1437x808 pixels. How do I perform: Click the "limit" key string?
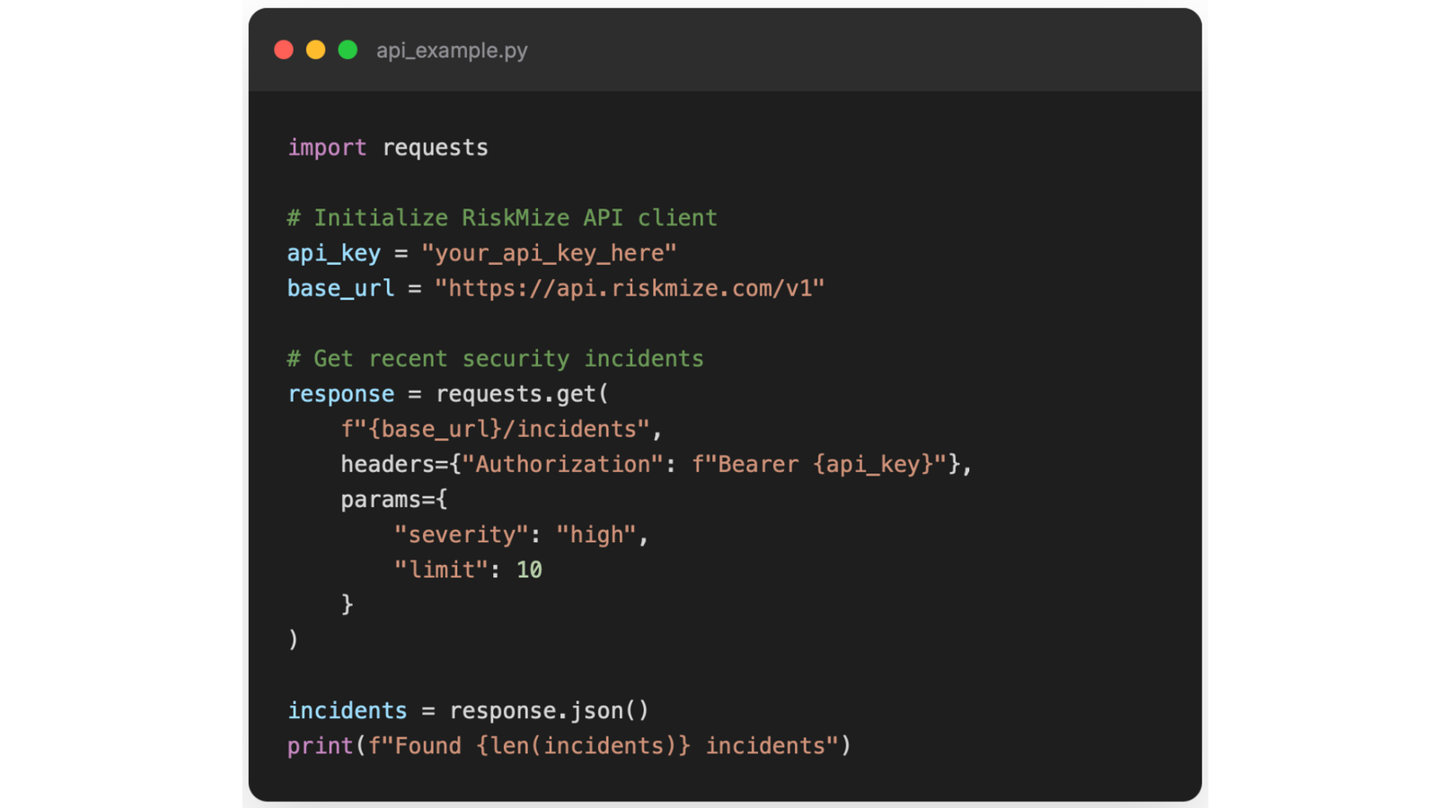click(441, 570)
